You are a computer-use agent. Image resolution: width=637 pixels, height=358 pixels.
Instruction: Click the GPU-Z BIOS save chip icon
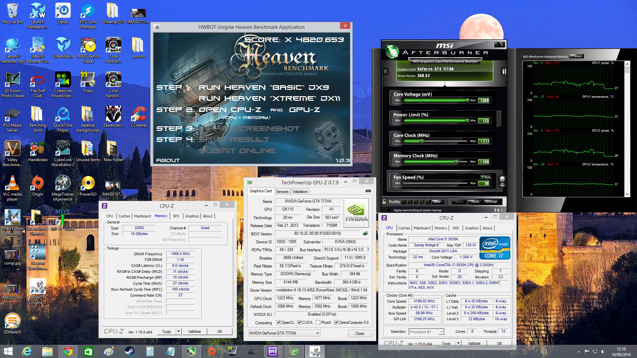[x=365, y=233]
